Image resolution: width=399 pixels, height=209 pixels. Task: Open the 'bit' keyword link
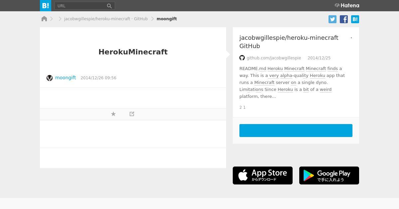click(306, 90)
